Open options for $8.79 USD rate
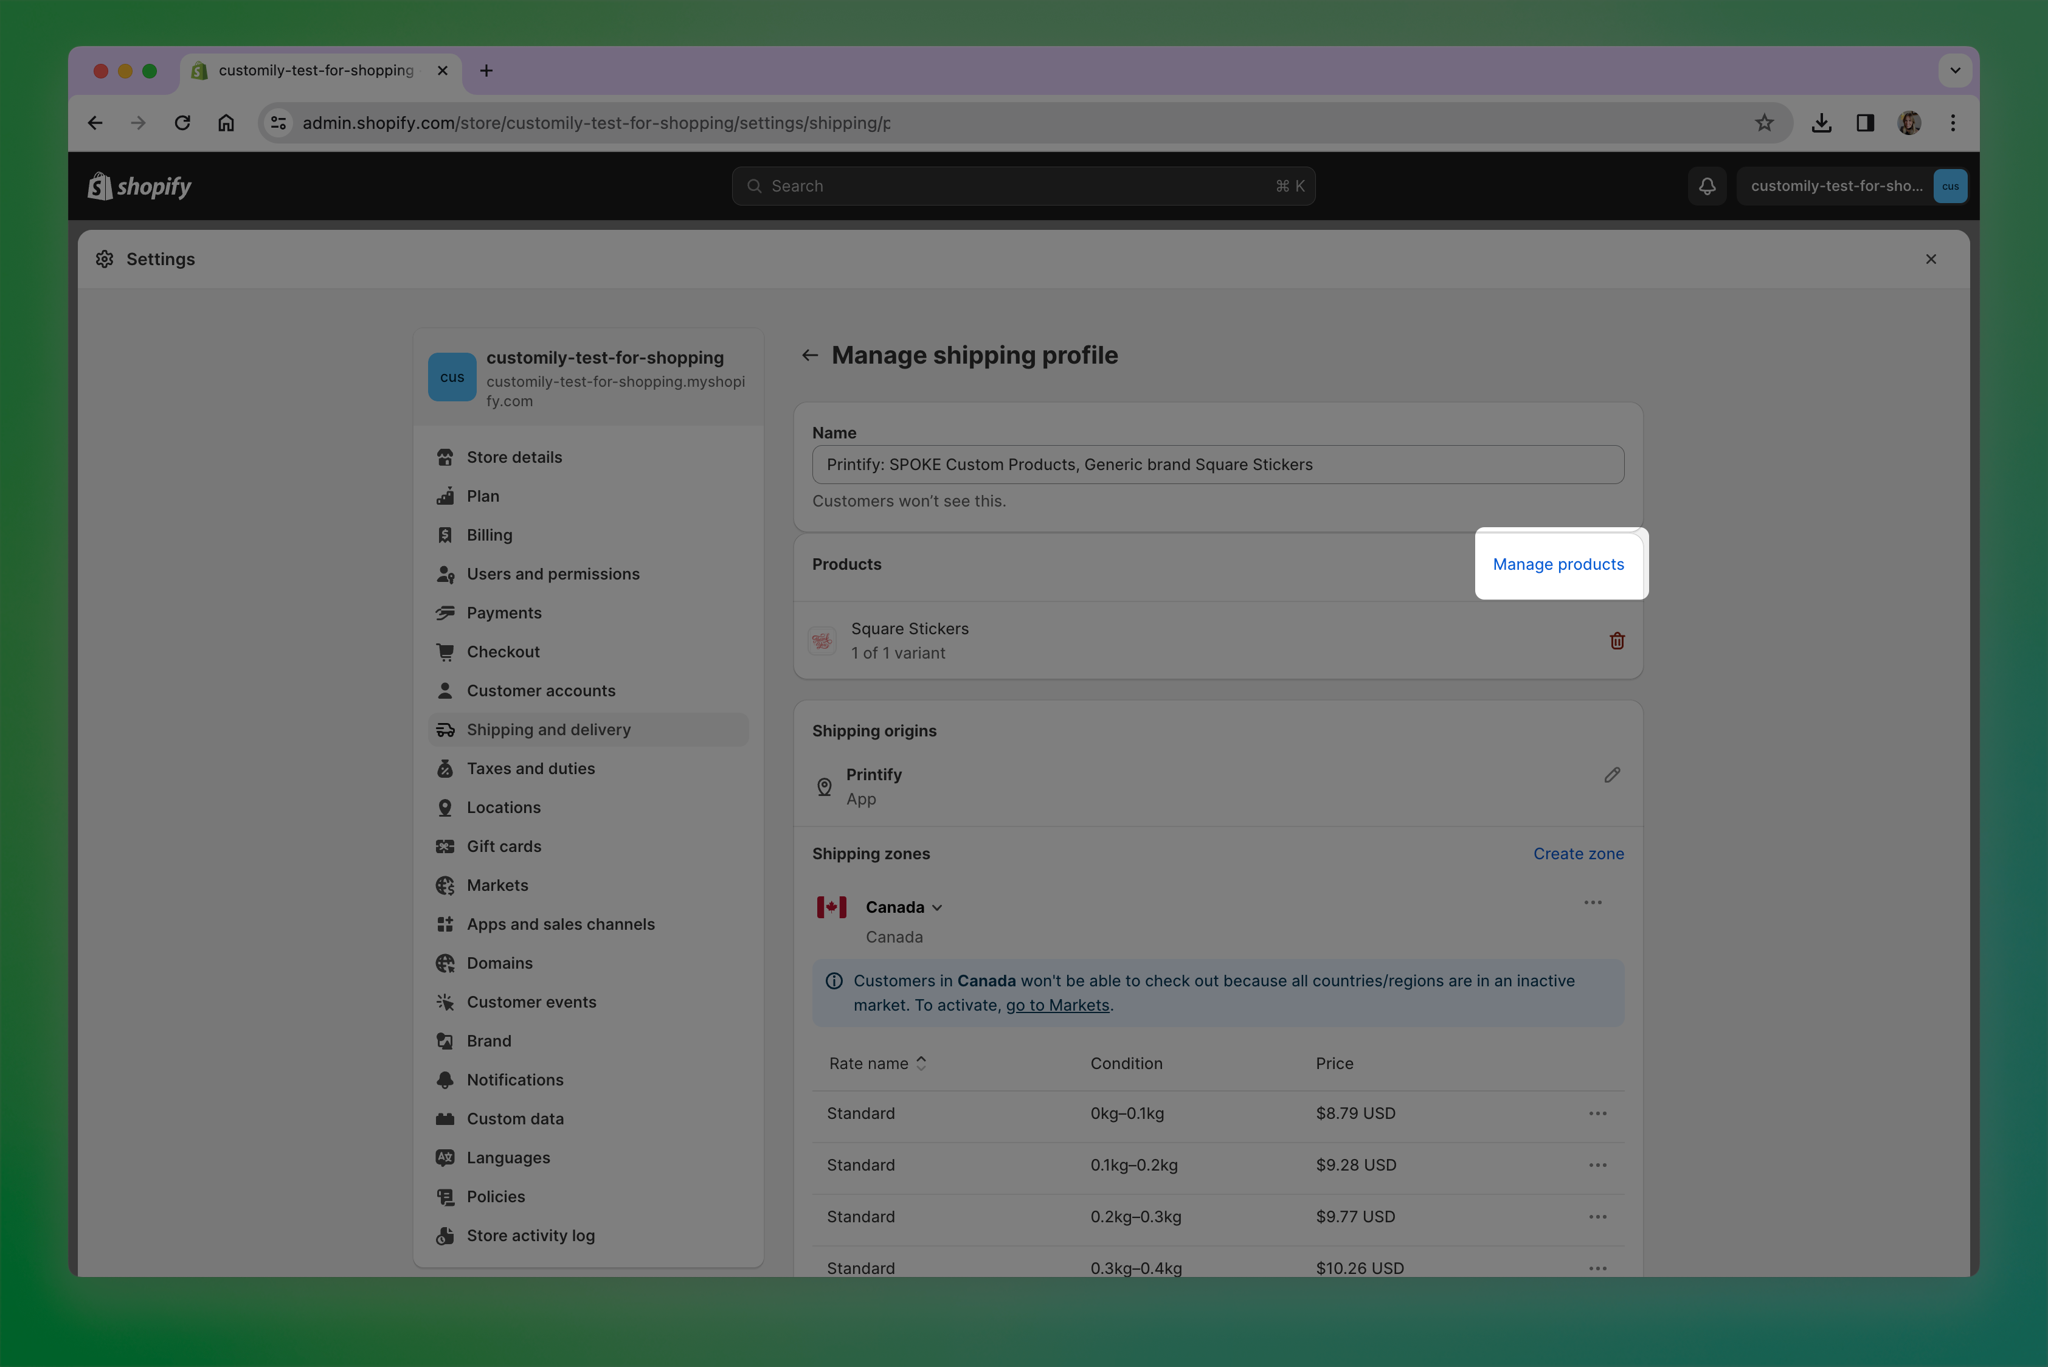Image resolution: width=2048 pixels, height=1367 pixels. [1597, 1113]
